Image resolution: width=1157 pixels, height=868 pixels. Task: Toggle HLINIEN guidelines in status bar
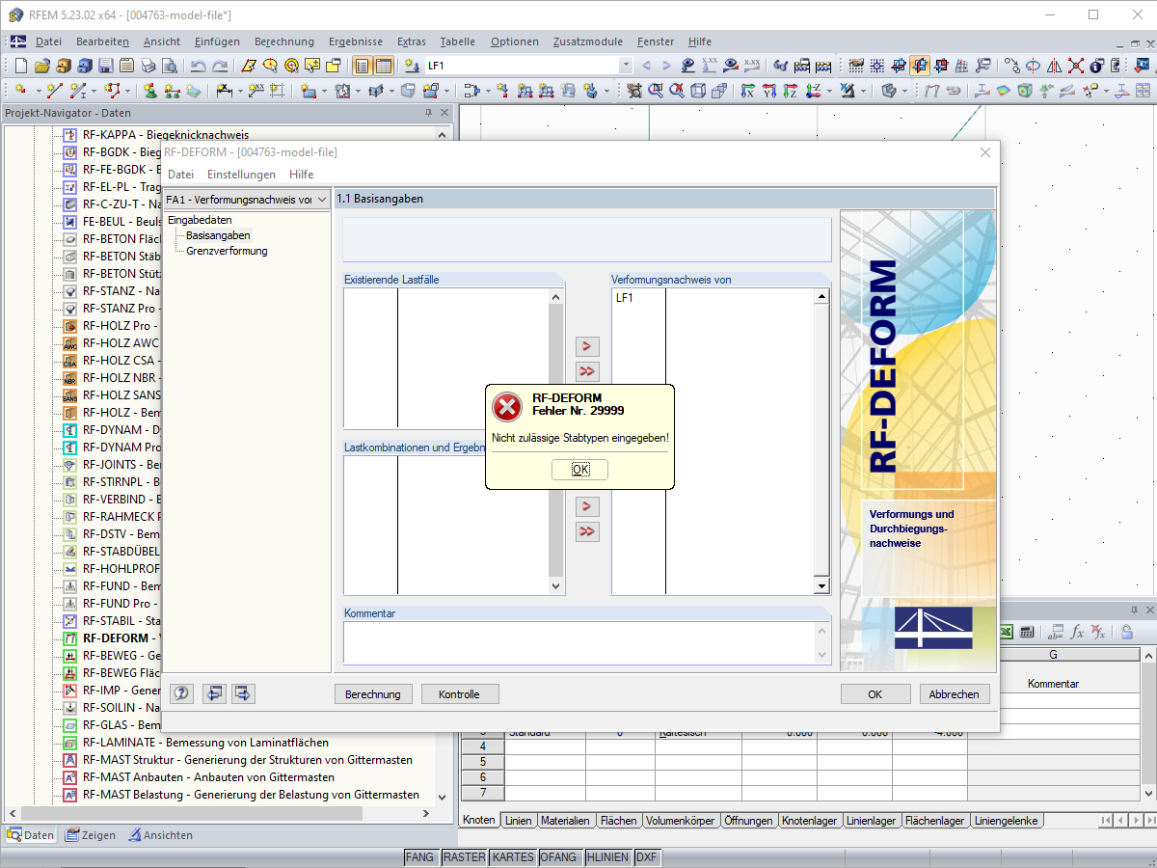[x=607, y=856]
